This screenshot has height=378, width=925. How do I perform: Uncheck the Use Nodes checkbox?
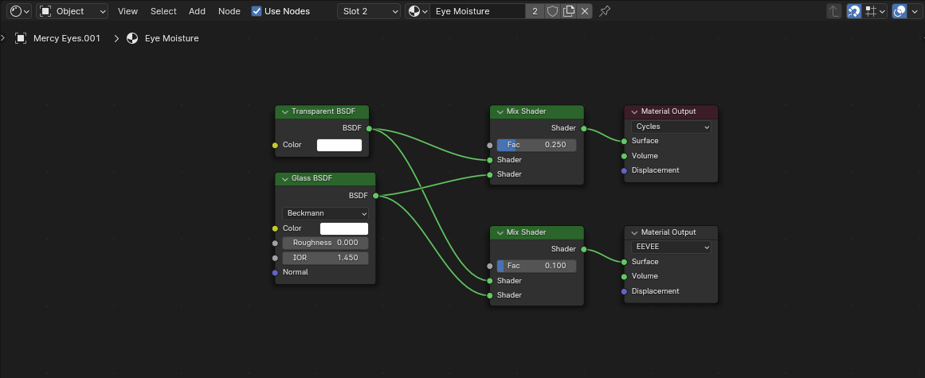257,10
